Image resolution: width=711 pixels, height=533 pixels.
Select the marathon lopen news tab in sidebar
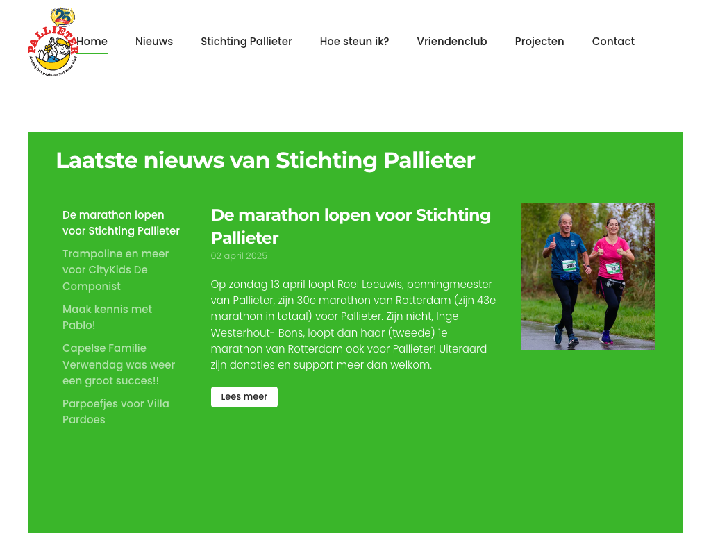pos(121,223)
